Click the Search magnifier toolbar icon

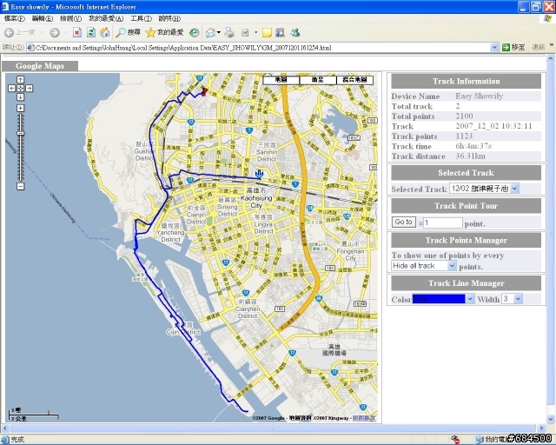click(x=121, y=33)
